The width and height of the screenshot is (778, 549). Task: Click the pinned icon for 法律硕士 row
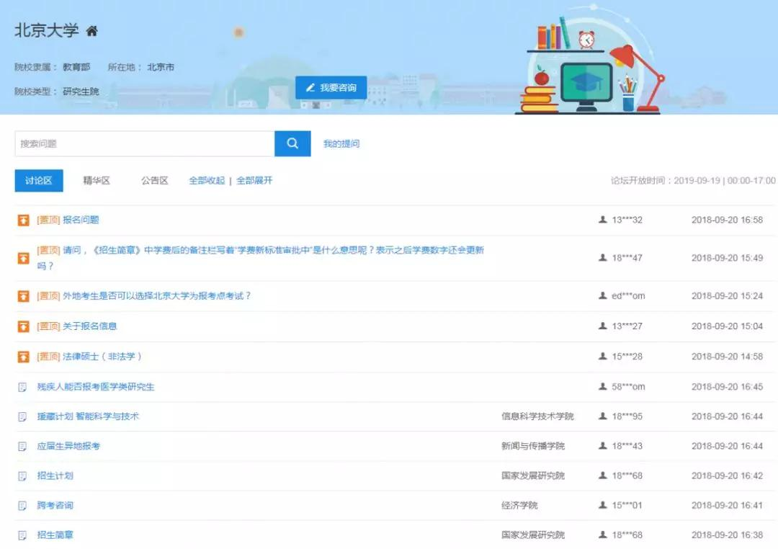pyautogui.click(x=23, y=357)
